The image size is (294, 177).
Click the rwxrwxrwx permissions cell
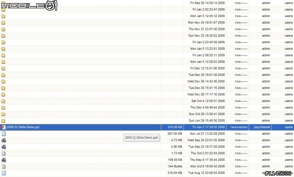point(237,127)
